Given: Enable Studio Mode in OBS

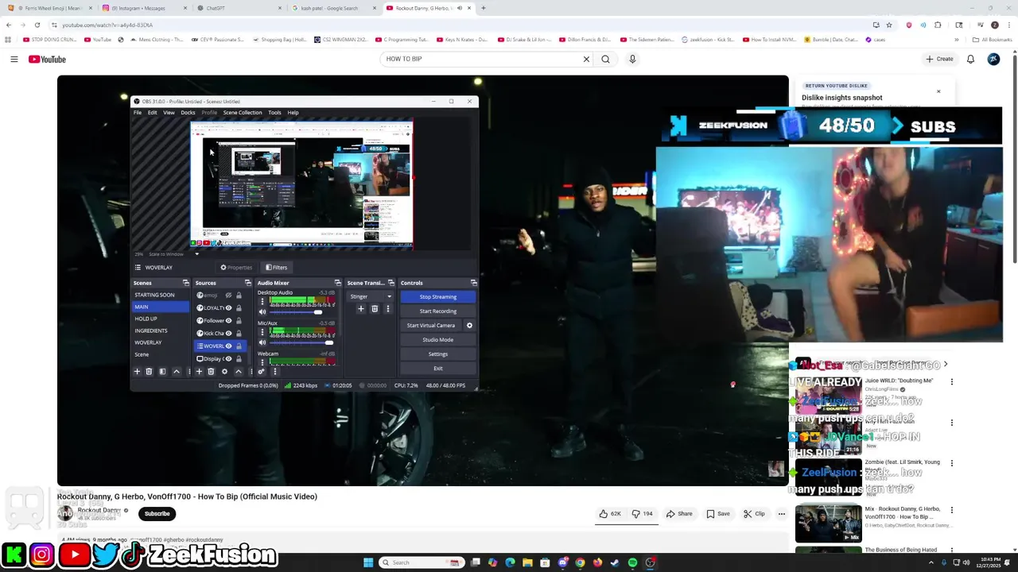Looking at the screenshot, I should [x=437, y=339].
